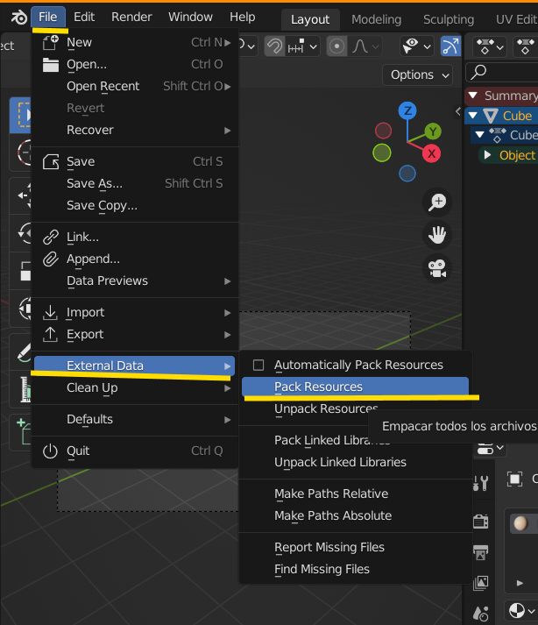Viewport: 538px width, 625px height.
Task: Open the snapping options dropdown
Action: pos(304,46)
